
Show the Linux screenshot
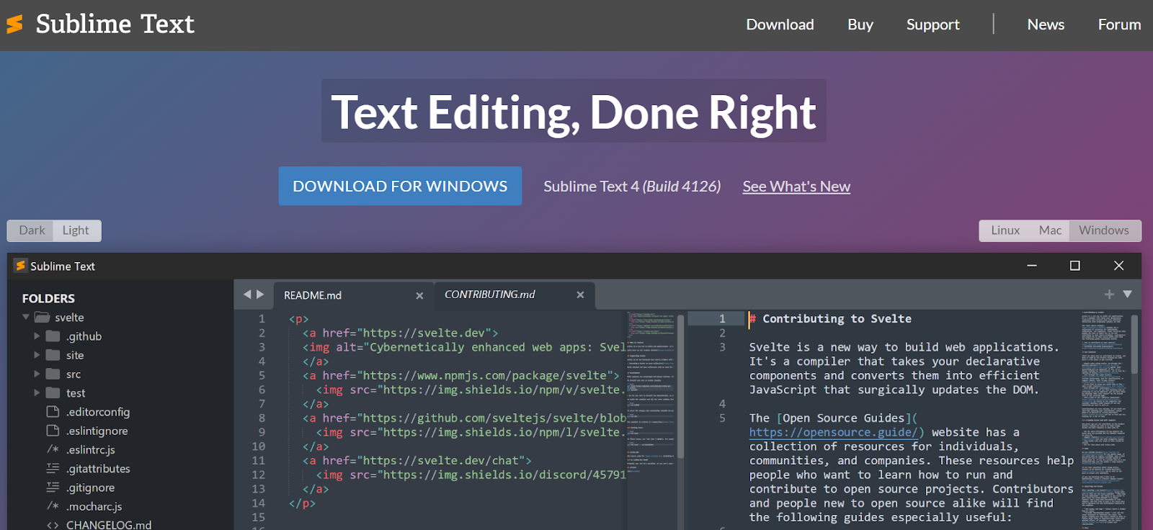coord(1005,230)
